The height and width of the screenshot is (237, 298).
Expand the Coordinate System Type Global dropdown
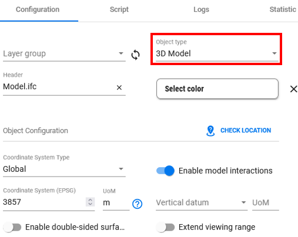point(64,165)
